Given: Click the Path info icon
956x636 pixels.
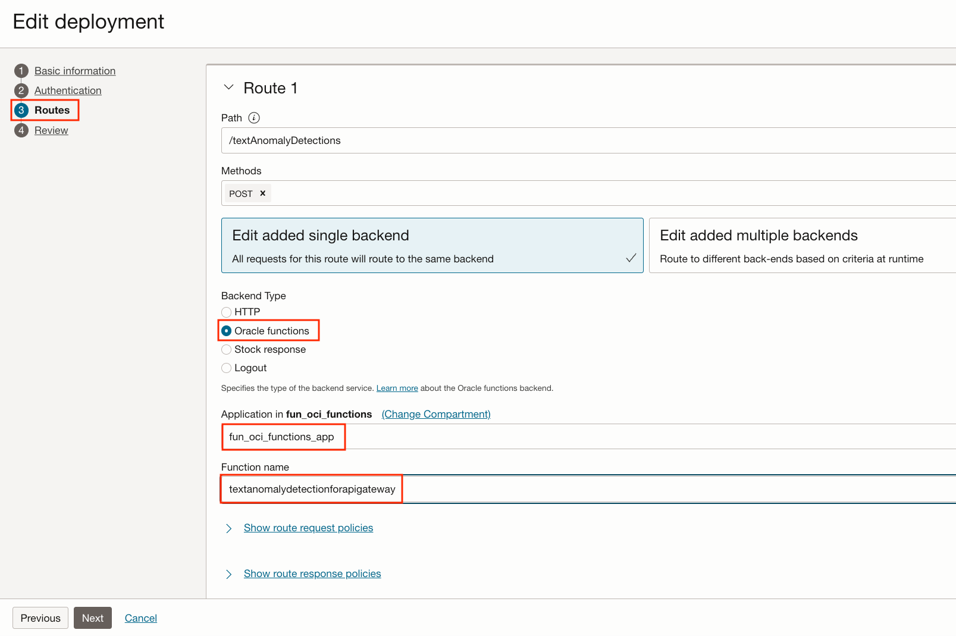Looking at the screenshot, I should pyautogui.click(x=254, y=118).
